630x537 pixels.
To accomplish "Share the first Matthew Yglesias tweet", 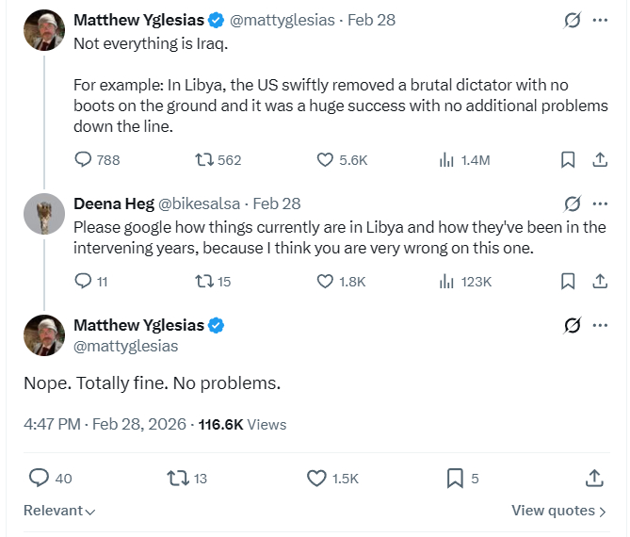I will (599, 160).
